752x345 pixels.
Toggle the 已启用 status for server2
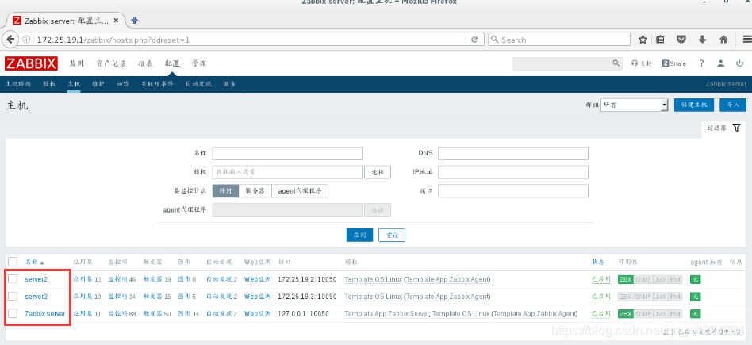point(601,279)
